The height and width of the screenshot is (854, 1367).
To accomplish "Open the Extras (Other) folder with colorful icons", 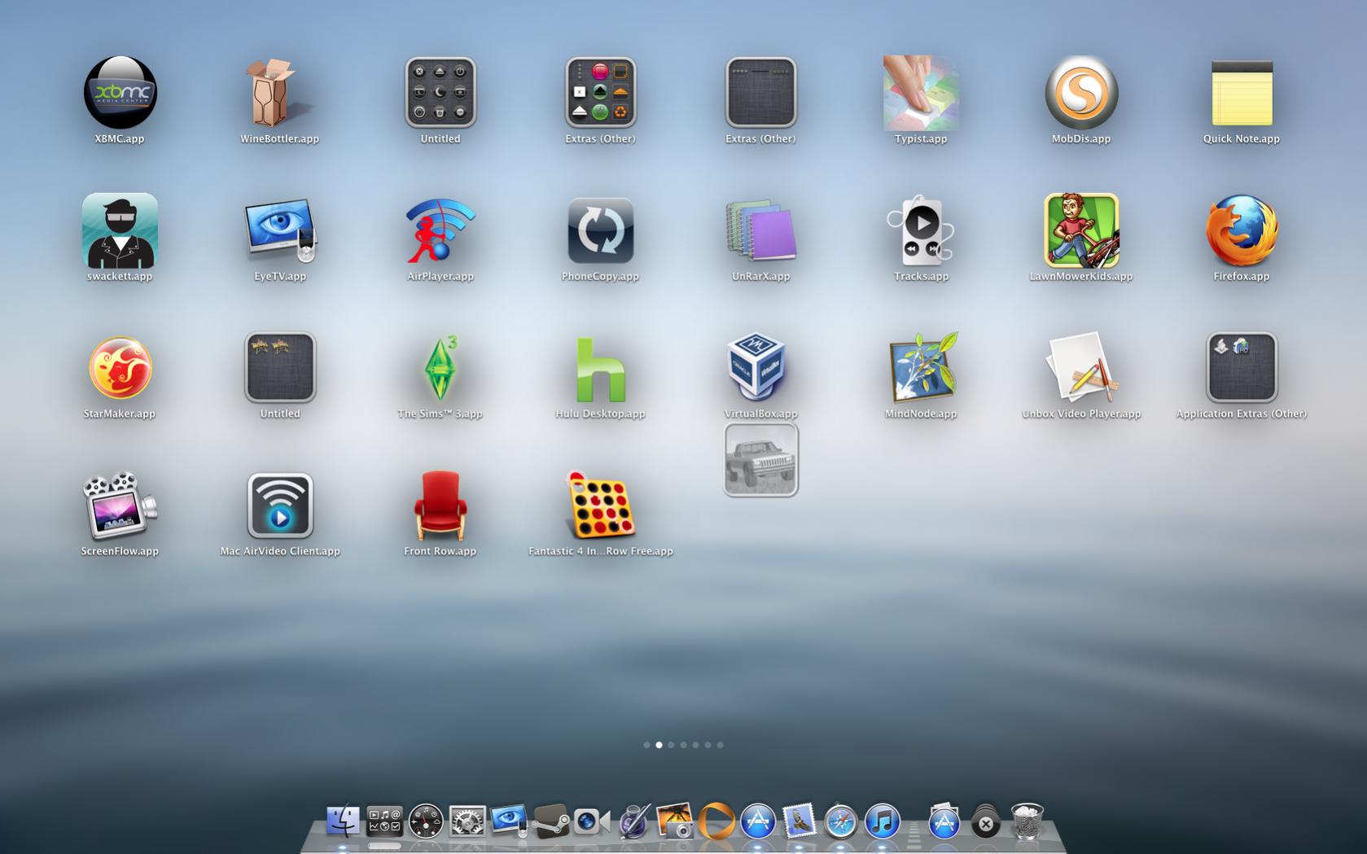I will [600, 93].
